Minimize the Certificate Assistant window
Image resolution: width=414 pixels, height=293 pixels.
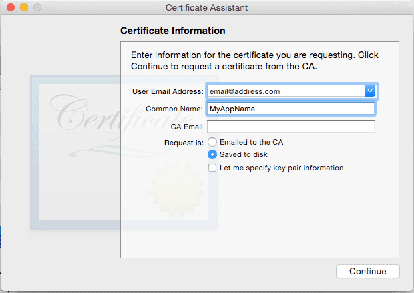tap(23, 7)
